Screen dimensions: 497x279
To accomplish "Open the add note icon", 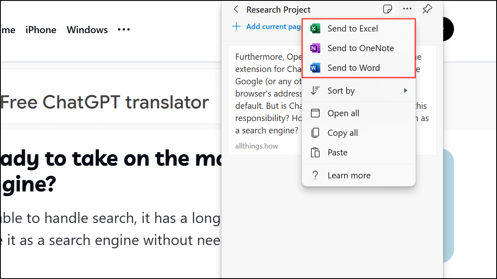I will coord(387,9).
